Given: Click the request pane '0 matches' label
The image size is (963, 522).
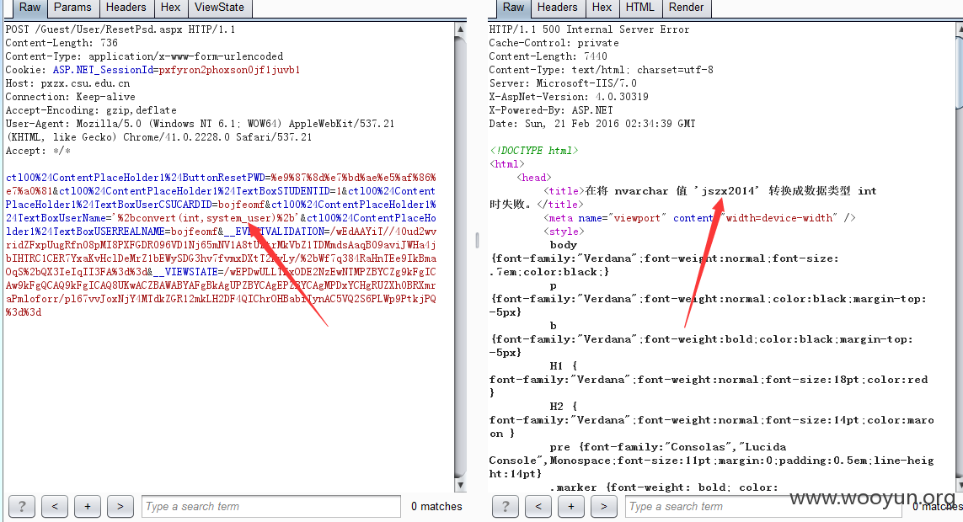Looking at the screenshot, I should (x=436, y=507).
